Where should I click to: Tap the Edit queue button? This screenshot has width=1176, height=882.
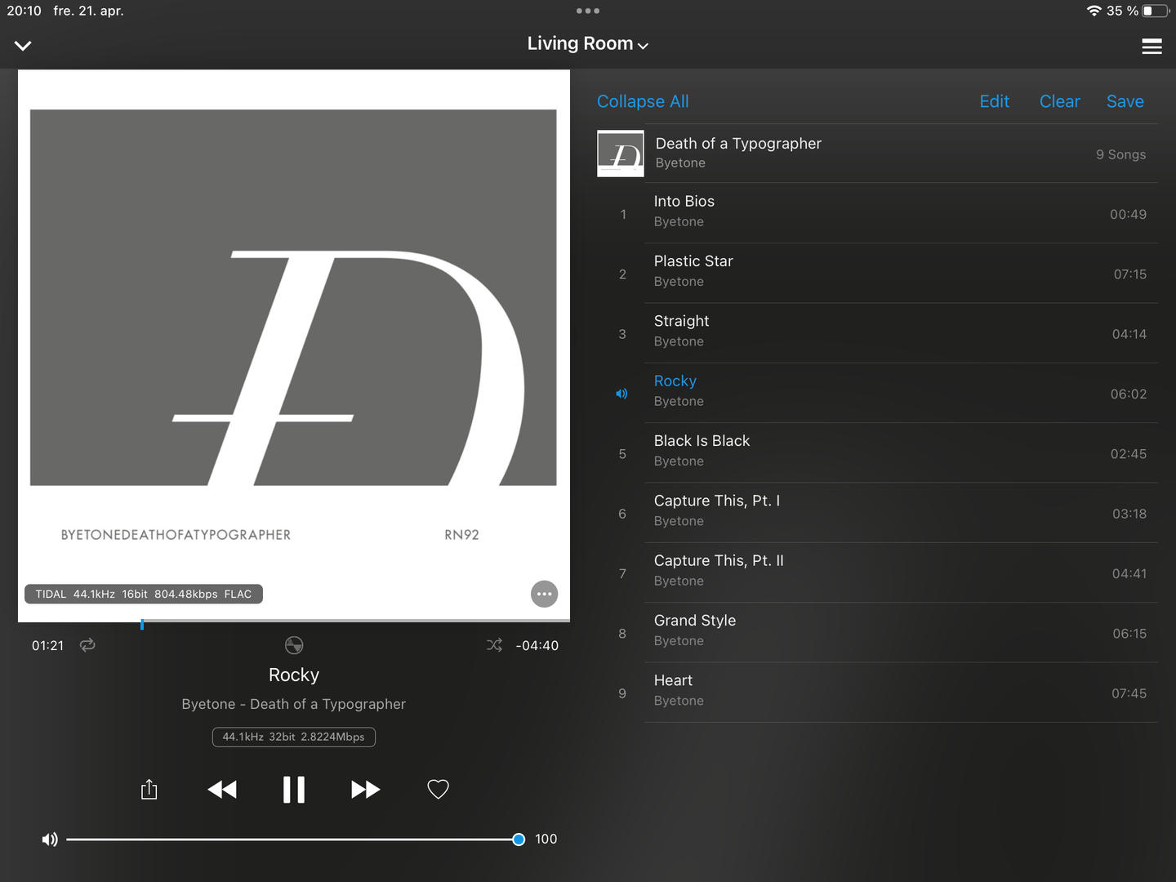[x=995, y=101]
